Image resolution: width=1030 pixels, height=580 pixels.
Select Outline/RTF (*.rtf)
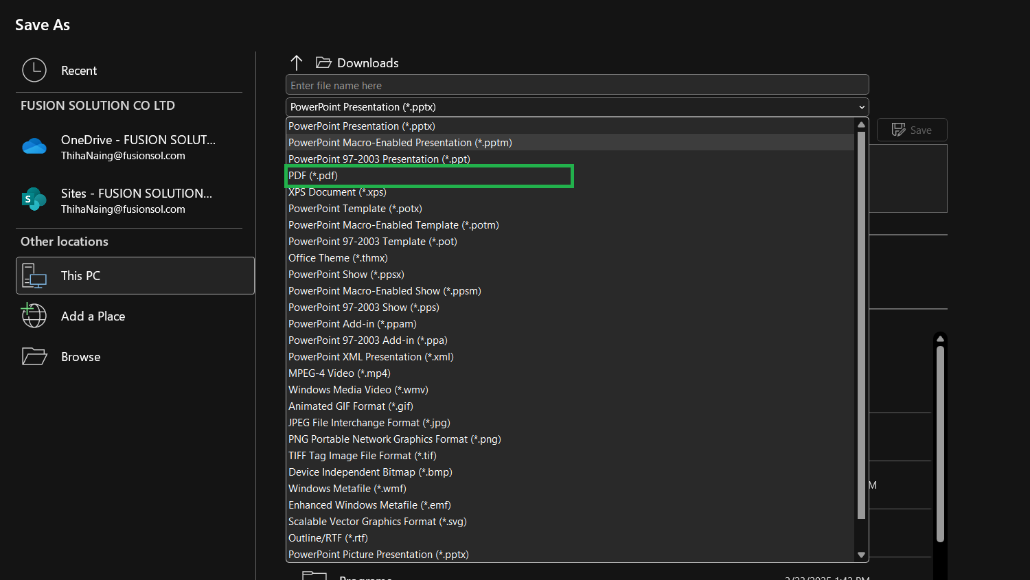tap(571, 538)
